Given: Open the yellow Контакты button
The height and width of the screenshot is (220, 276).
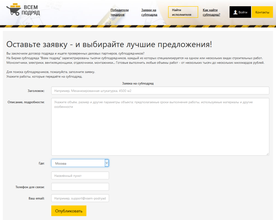Looking at the screenshot, I should tap(262, 12).
